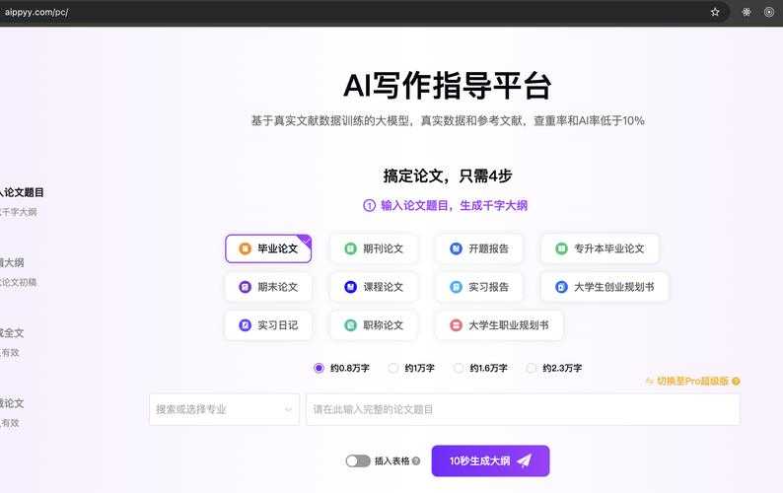Select the 约1.6万字 radio button
The height and width of the screenshot is (493, 783).
point(458,368)
